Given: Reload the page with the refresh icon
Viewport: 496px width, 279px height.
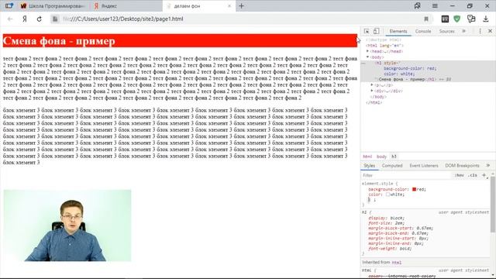Looking at the screenshot, I should coord(40,19).
